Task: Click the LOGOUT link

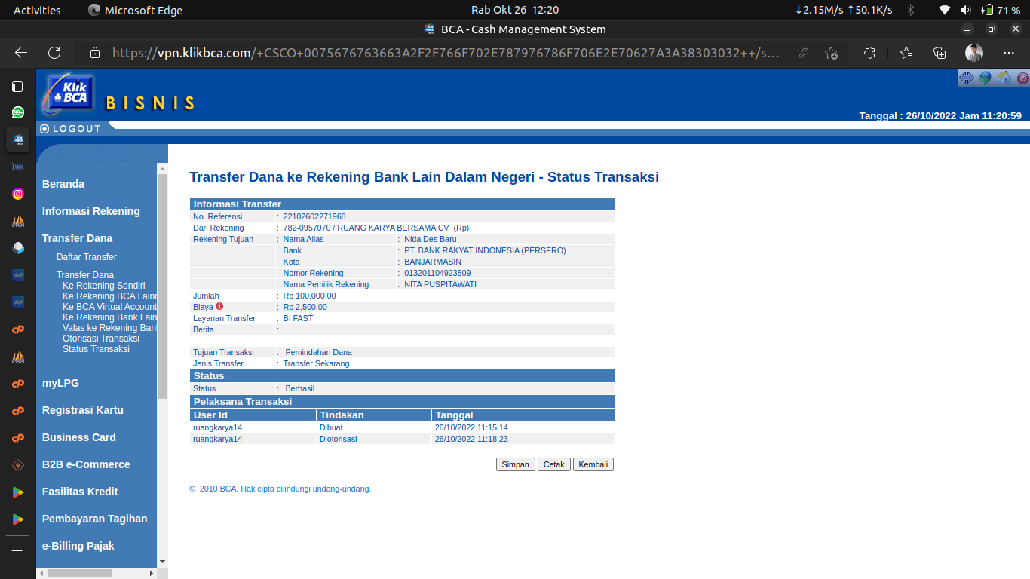Action: point(76,129)
